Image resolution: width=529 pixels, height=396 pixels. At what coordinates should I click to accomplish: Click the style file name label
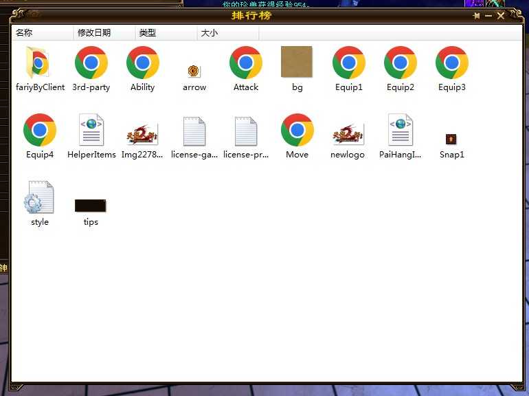(x=40, y=222)
